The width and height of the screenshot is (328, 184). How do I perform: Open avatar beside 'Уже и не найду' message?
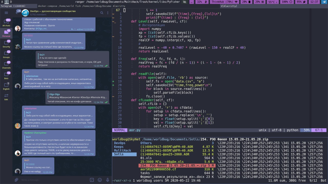click(x=17, y=171)
